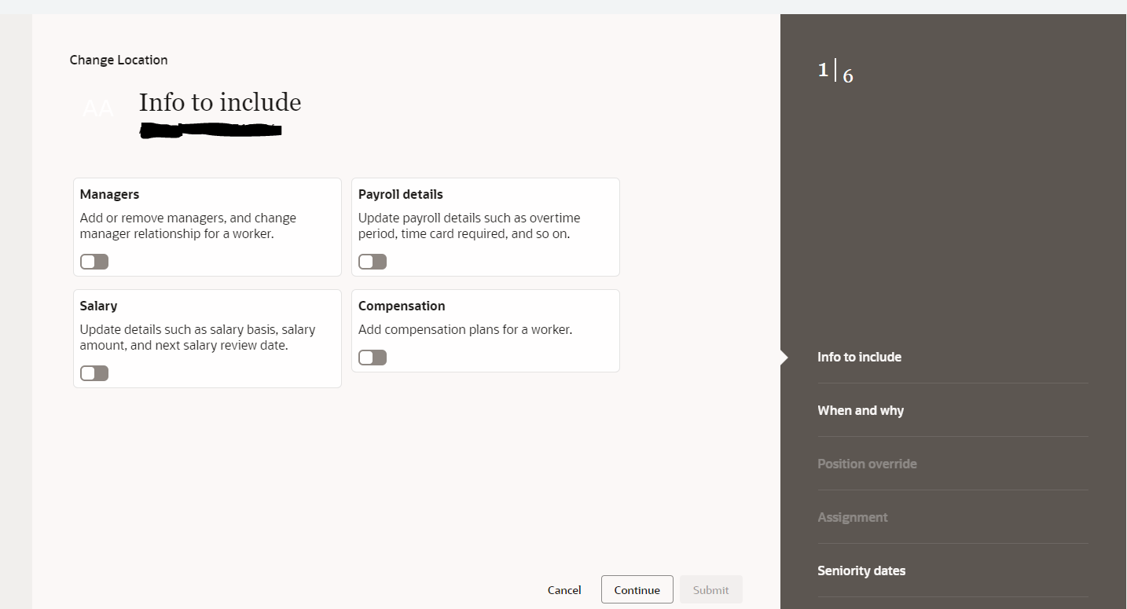
Task: Enable the Managers toggle
Action: point(94,261)
